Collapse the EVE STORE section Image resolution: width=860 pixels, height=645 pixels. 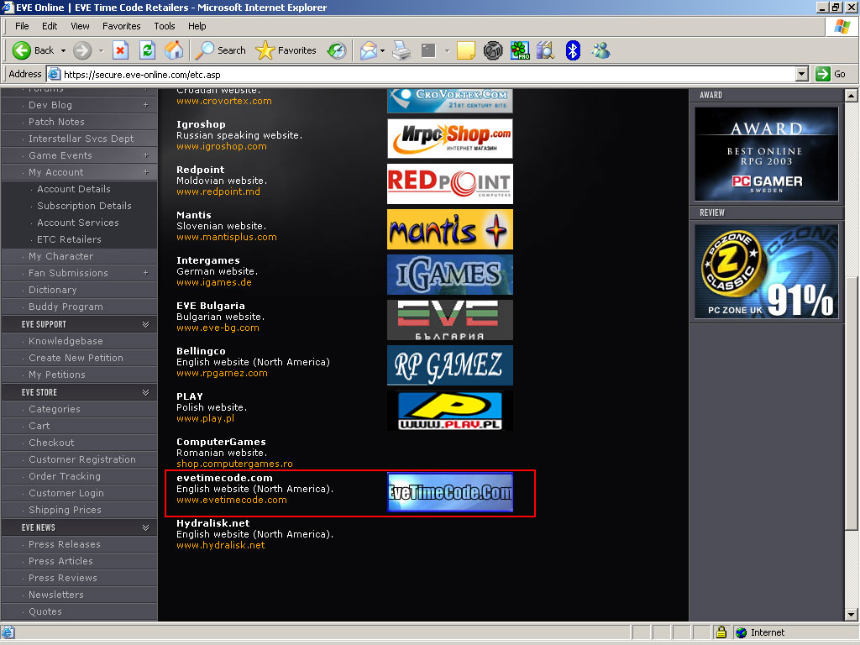click(x=145, y=392)
